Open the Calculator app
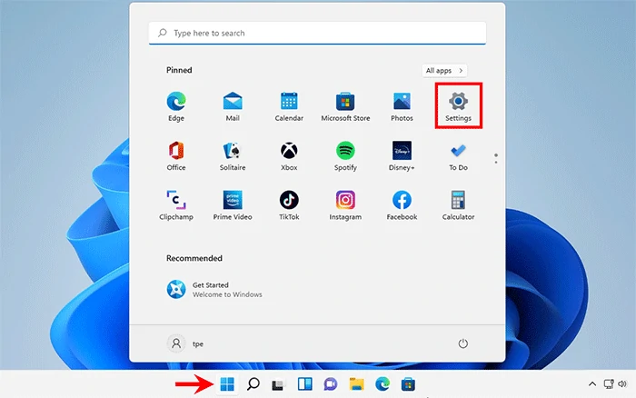Screen dimensions: 636x398 coord(458,205)
